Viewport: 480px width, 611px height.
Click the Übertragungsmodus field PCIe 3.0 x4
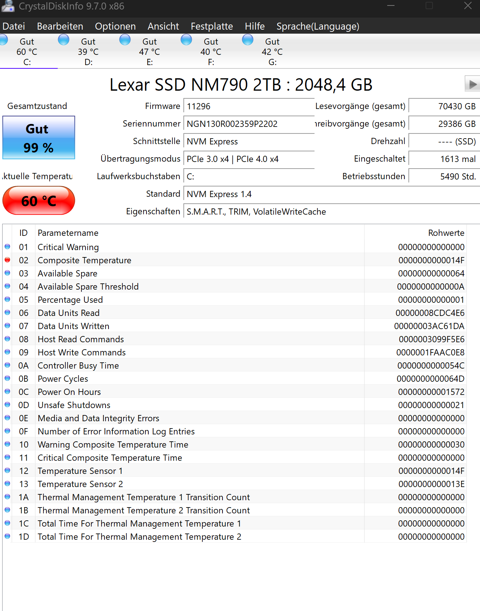249,159
